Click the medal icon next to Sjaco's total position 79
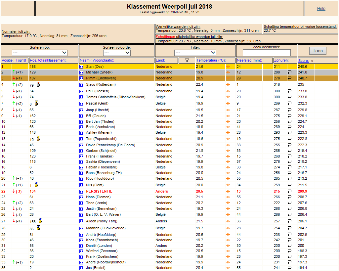This screenshot has width=339, height=271. [x=38, y=84]
